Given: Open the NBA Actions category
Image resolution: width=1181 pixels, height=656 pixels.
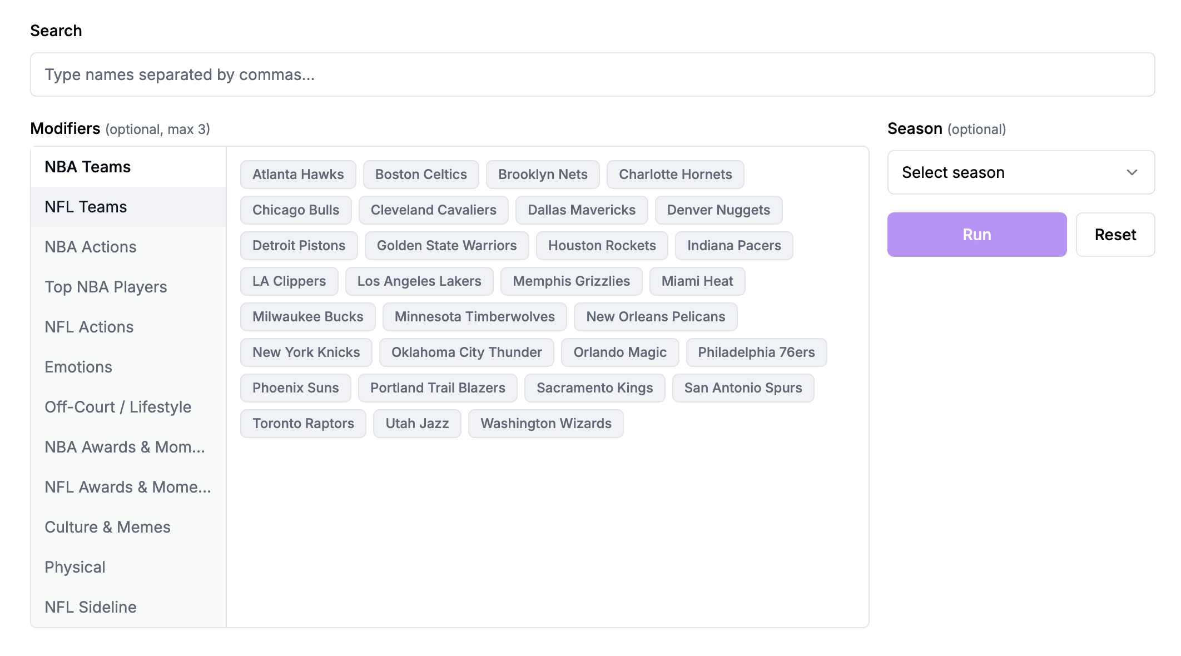Looking at the screenshot, I should click(128, 247).
